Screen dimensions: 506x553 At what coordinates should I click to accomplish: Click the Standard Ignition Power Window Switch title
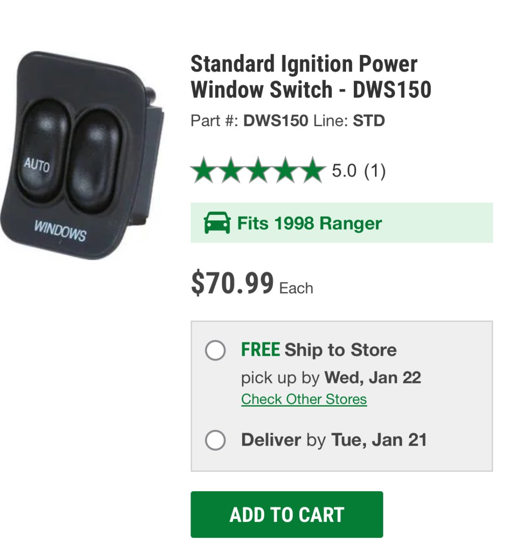[310, 77]
